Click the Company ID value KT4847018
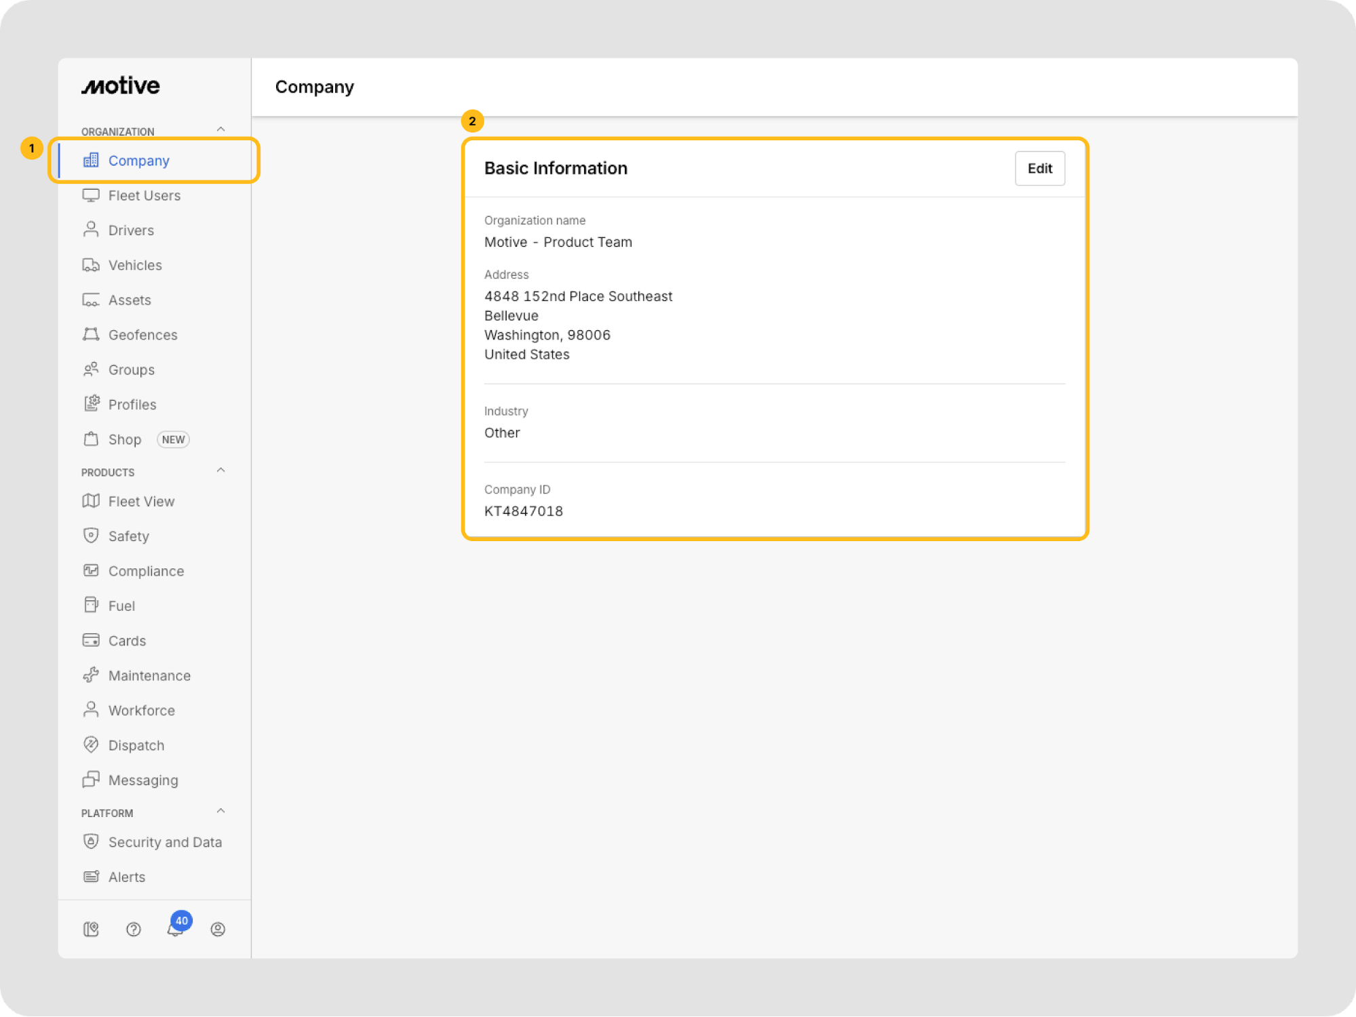The image size is (1356, 1017). pyautogui.click(x=523, y=511)
